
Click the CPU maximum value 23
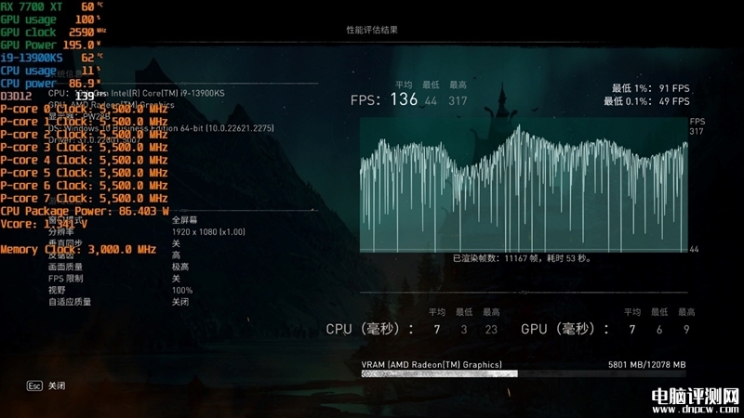click(x=491, y=330)
